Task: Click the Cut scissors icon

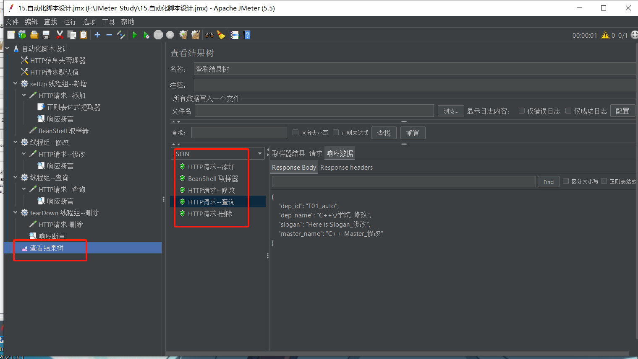Action: click(60, 35)
